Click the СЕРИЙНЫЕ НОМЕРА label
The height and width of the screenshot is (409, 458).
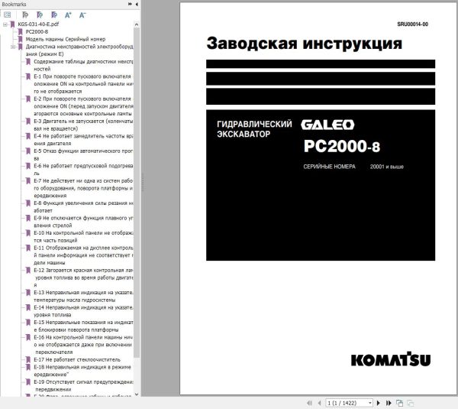point(329,167)
